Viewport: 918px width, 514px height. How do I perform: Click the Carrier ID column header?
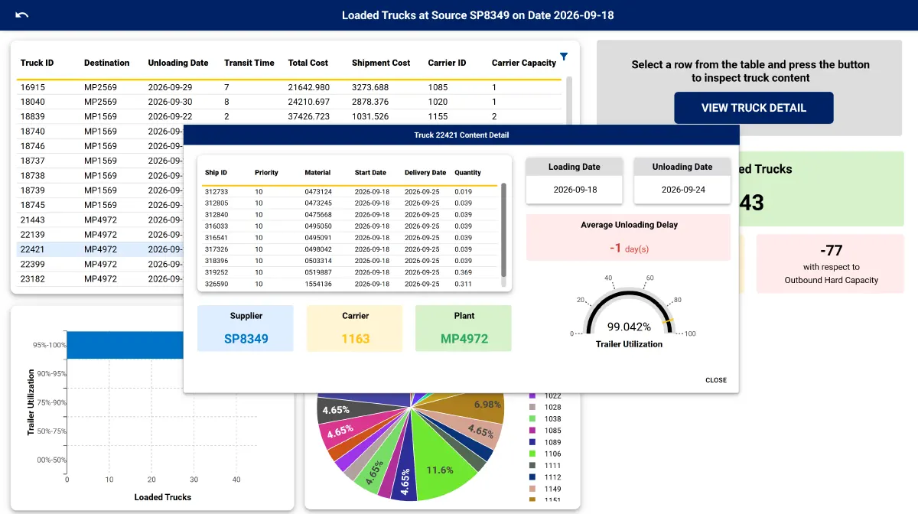pyautogui.click(x=448, y=63)
